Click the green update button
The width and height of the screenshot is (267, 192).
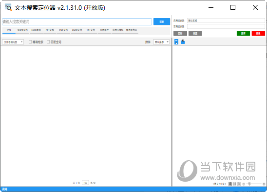pyautogui.click(x=243, y=33)
